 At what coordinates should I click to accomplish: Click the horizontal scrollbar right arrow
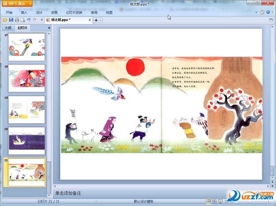tap(268, 186)
